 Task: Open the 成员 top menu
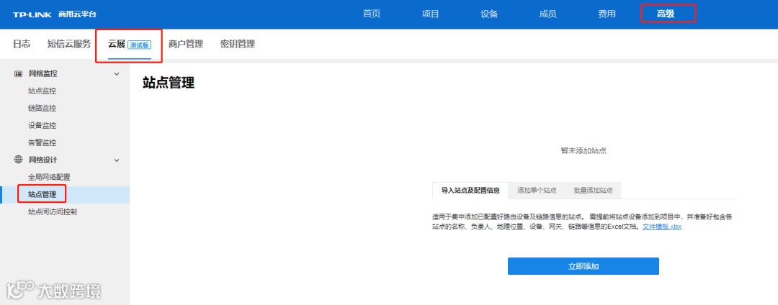[x=547, y=14]
